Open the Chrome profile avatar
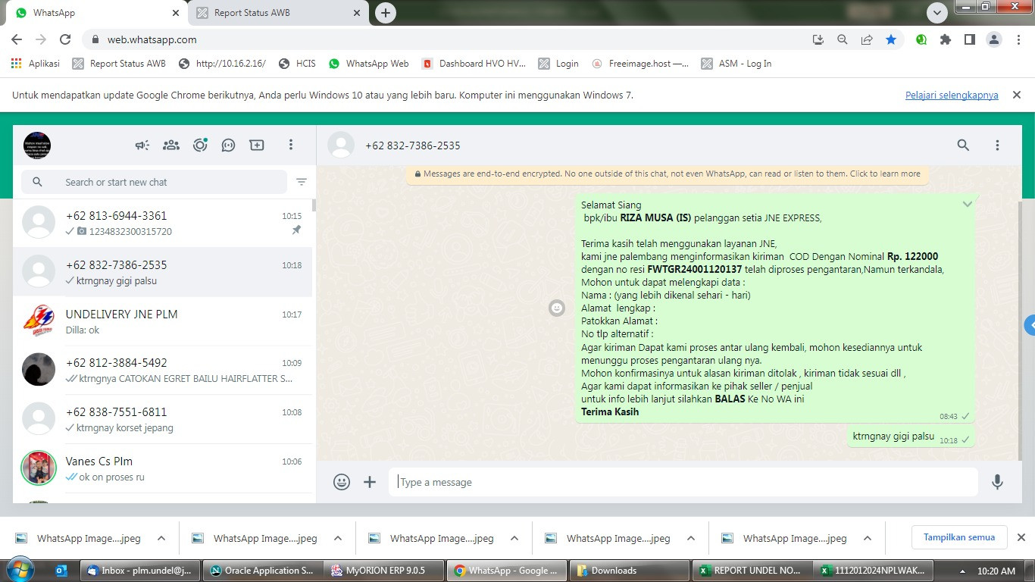 [x=994, y=39]
